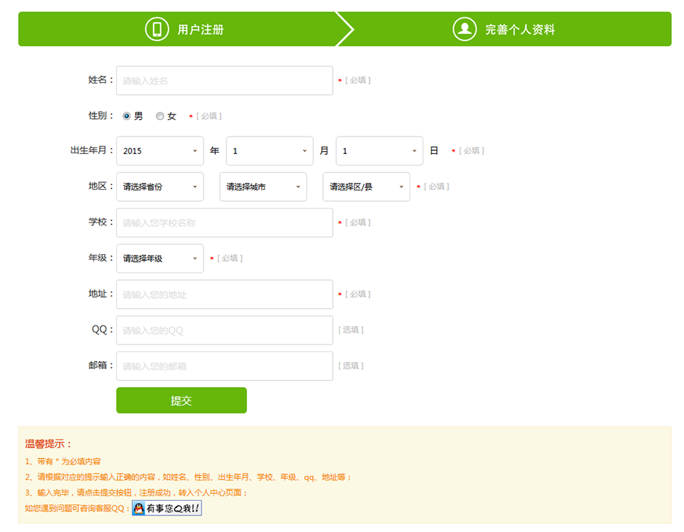The image size is (684, 532).
Task: Click the phone icon beside 用户注册
Action: (x=157, y=29)
